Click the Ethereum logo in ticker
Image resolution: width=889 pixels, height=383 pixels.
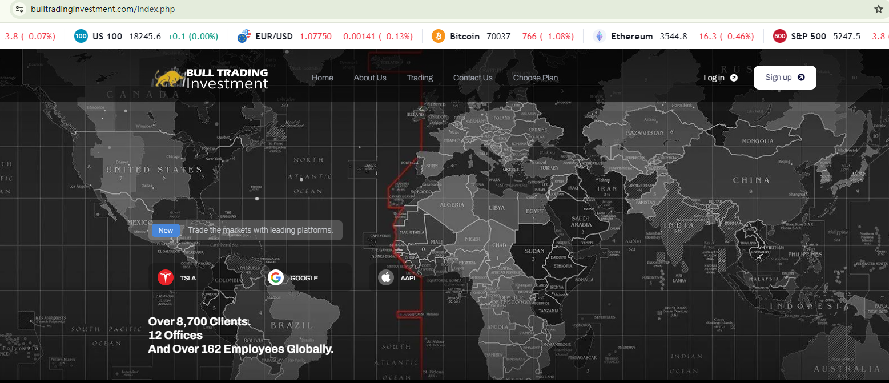[600, 36]
